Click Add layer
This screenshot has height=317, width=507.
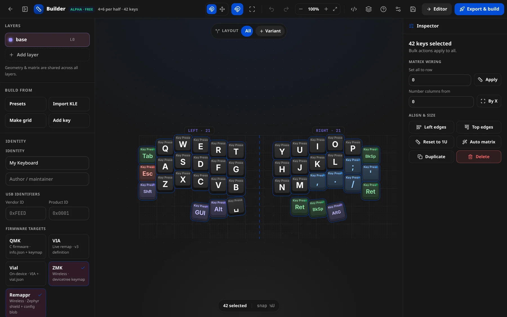(47, 55)
